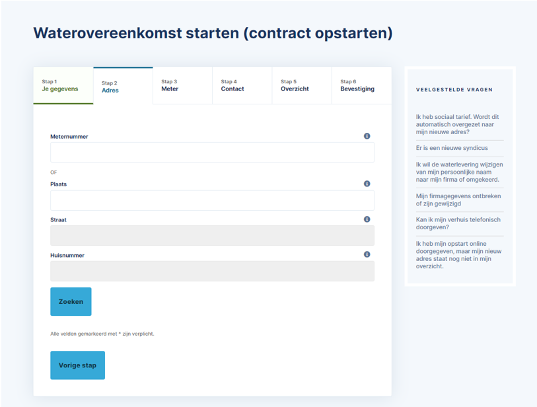The width and height of the screenshot is (537, 407).
Task: Click the 'Veelgestelde vragen' heading
Action: point(454,90)
